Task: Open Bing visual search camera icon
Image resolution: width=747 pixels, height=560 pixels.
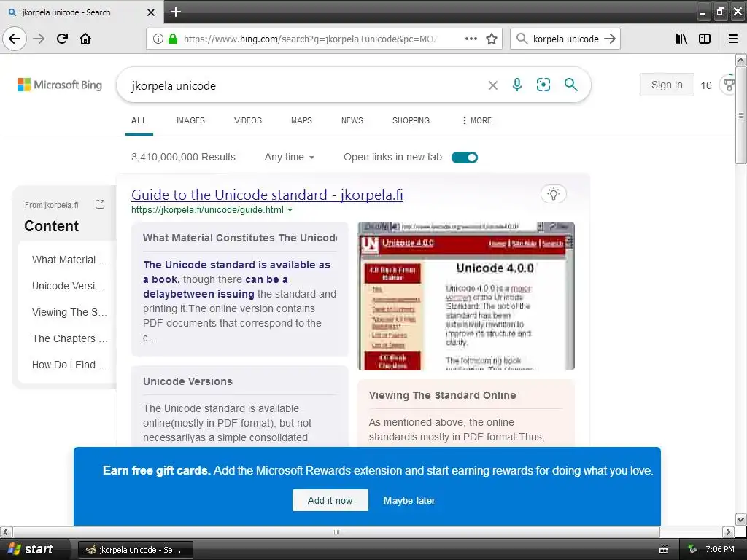Action: 543,85
